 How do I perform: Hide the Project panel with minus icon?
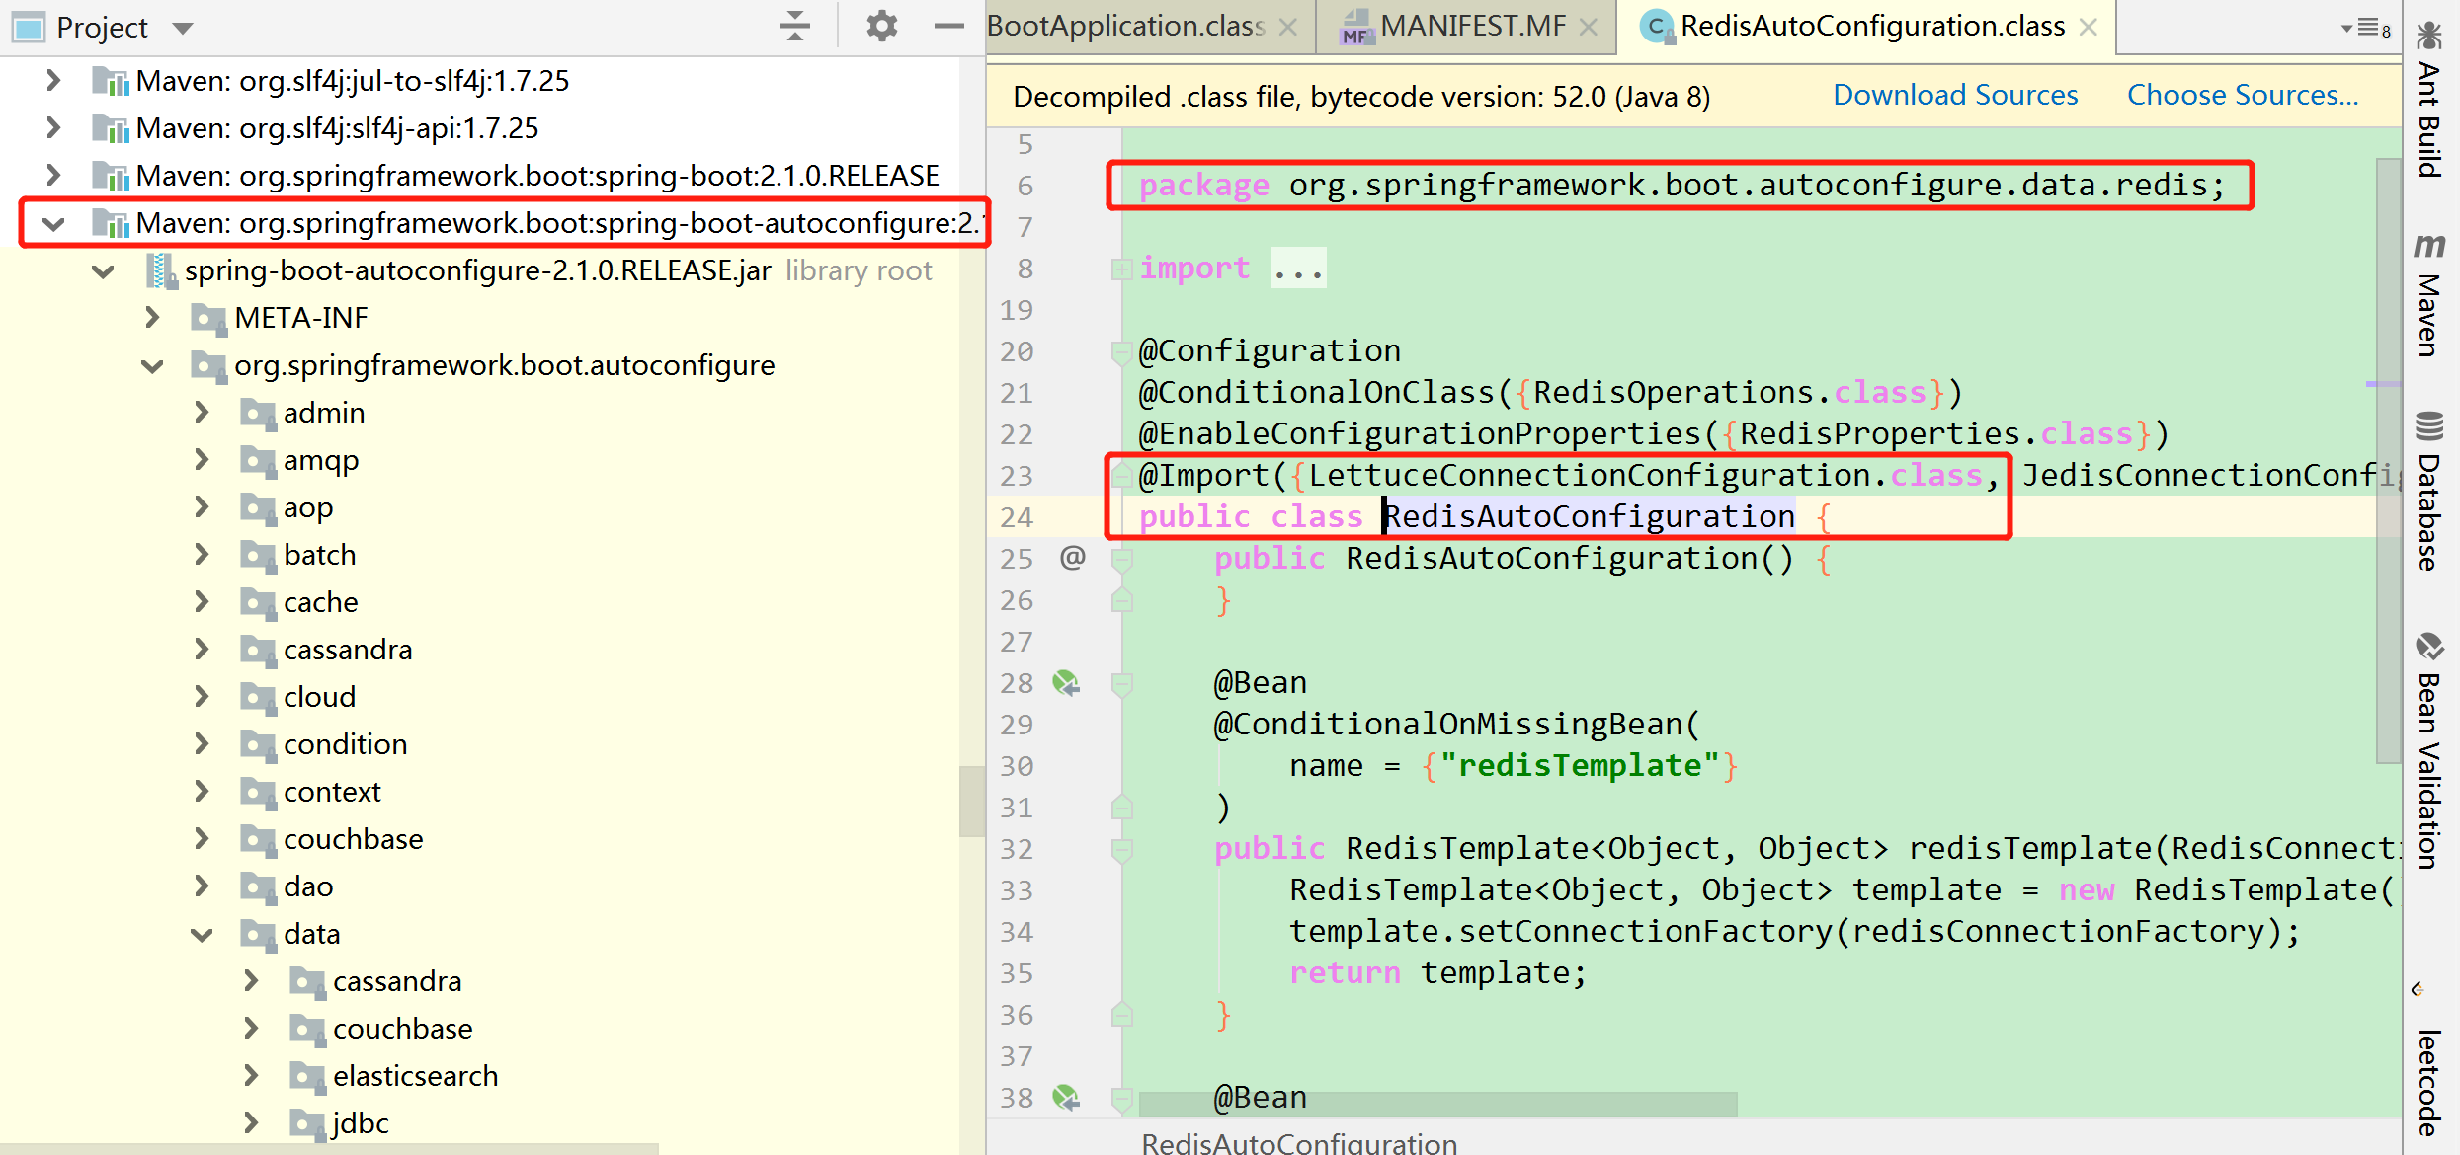[x=948, y=26]
